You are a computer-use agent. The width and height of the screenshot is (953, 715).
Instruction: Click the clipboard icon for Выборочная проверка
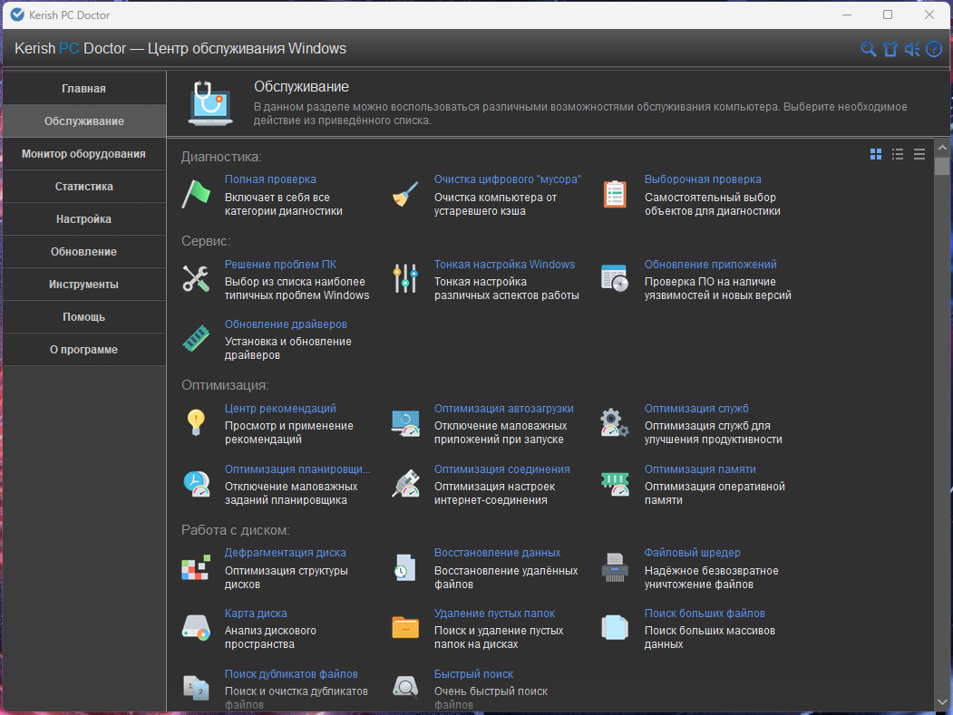coord(615,195)
